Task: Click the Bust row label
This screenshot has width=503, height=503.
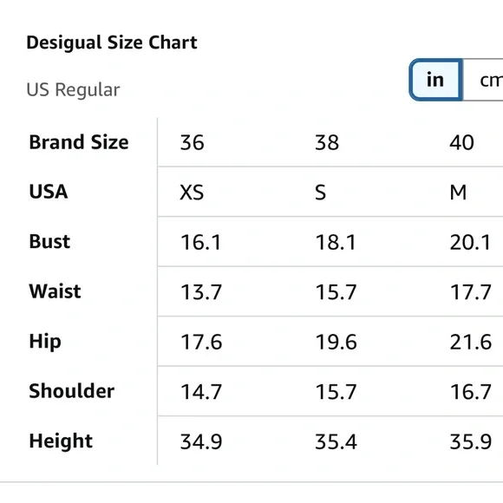Action: (49, 242)
